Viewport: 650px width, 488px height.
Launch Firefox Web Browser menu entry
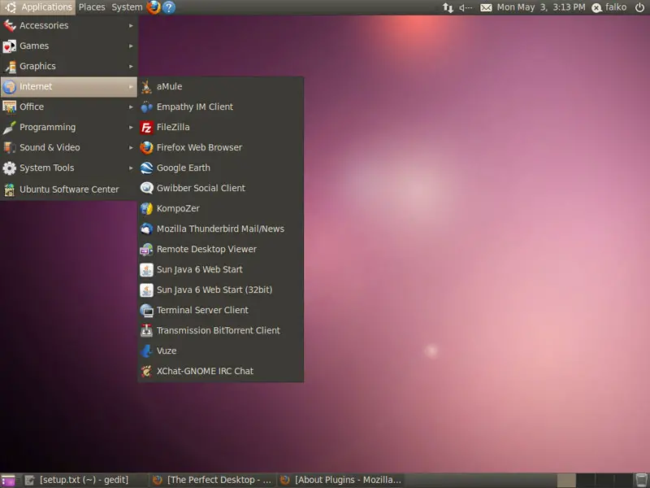click(x=220, y=147)
